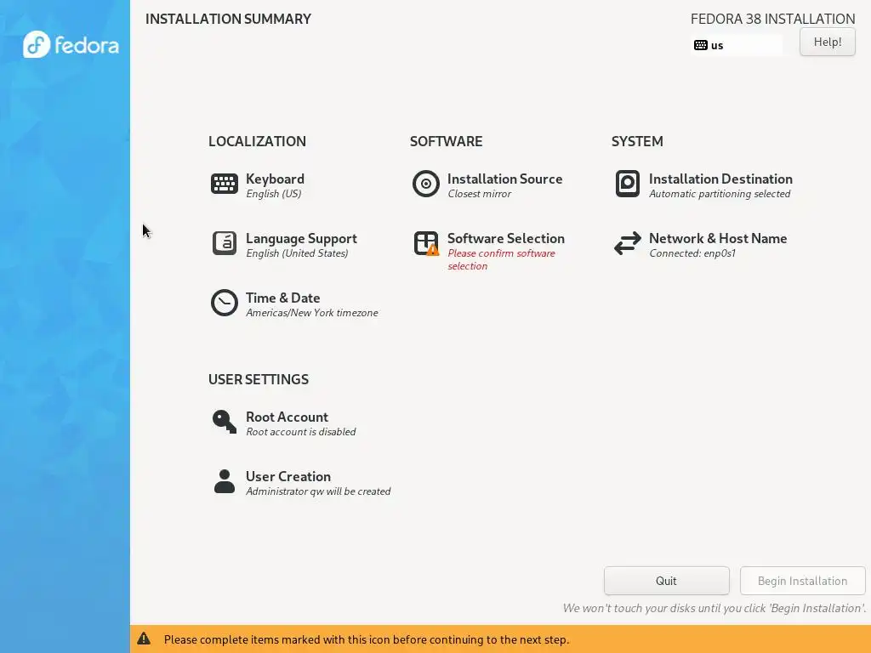
Task: Open the User Creation person icon
Action: pyautogui.click(x=225, y=481)
